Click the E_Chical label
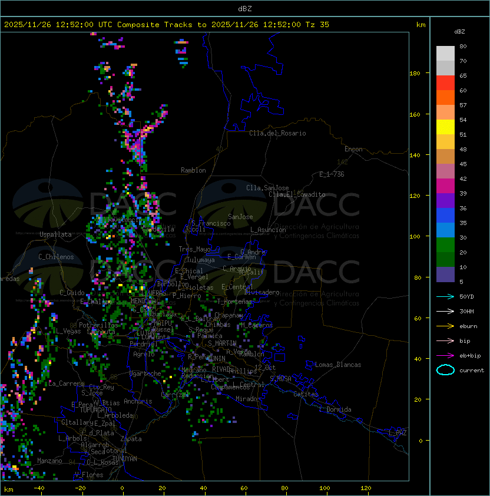The image size is (490, 496). point(189,271)
